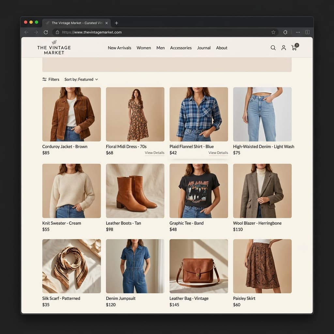The image size is (334, 334).
Task: Click the padlock icon in the address bar
Action: click(58, 32)
